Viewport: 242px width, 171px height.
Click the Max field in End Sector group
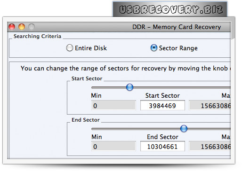[x=210, y=146]
